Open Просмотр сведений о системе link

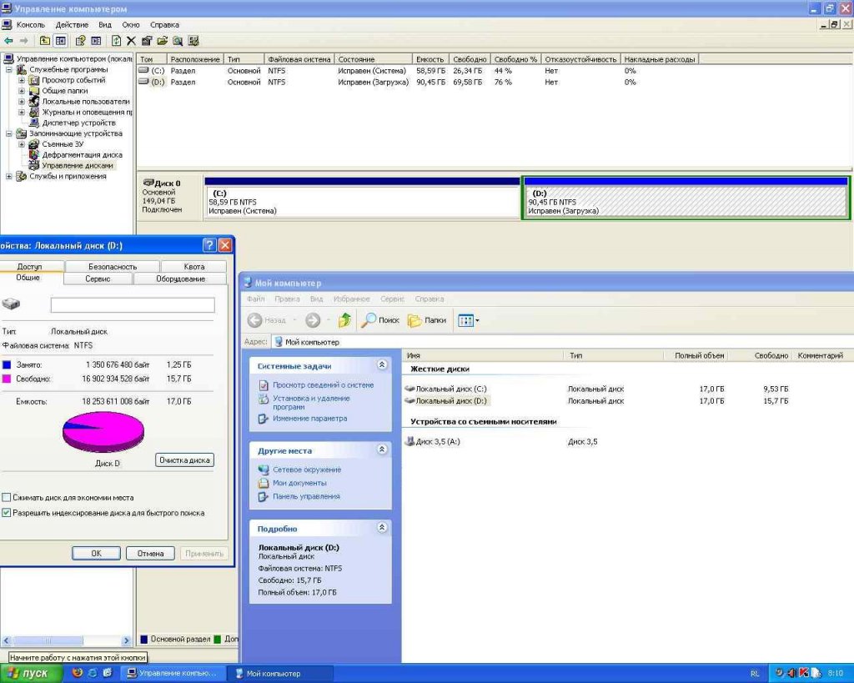[x=323, y=385]
